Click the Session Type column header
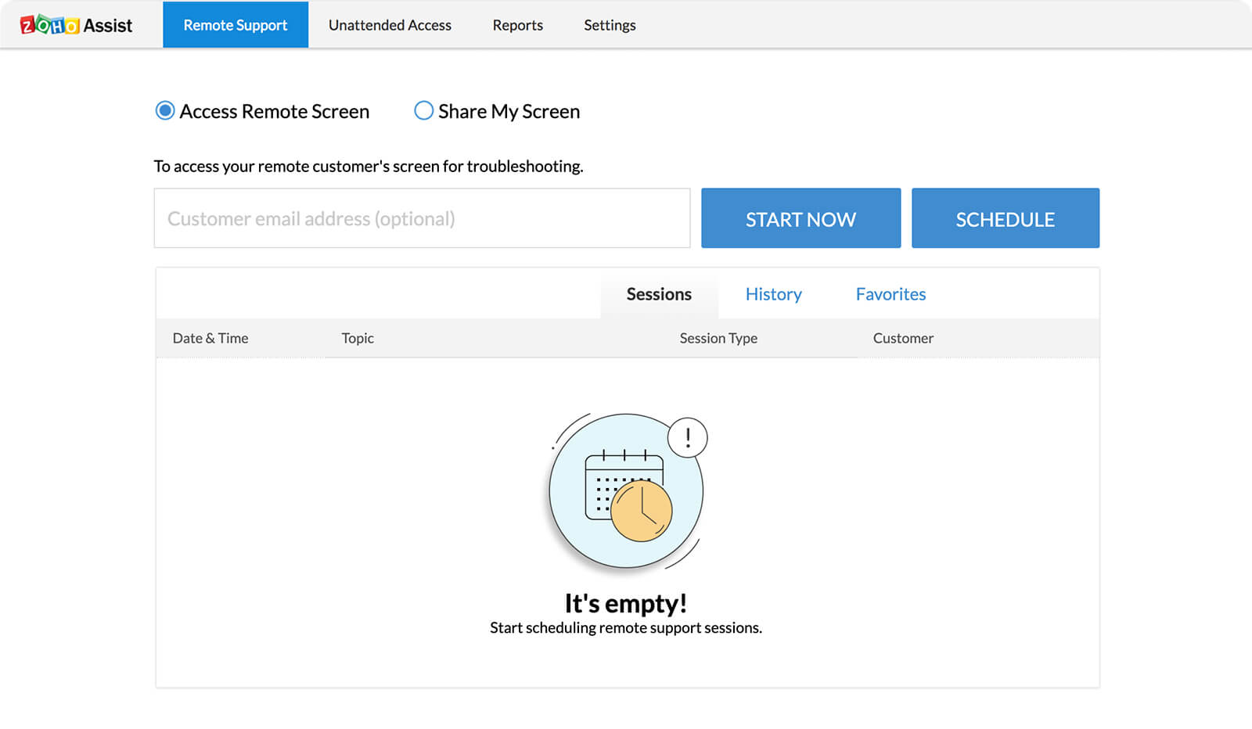This screenshot has height=729, width=1252. click(x=718, y=338)
